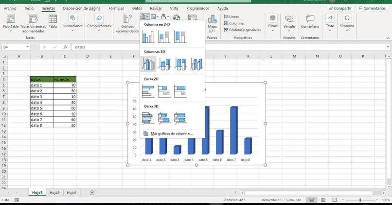Pick the 3-D stacked column chart option
392x205 pixels.
pyautogui.click(x=164, y=64)
